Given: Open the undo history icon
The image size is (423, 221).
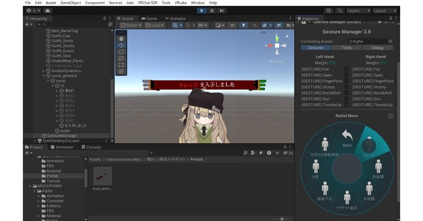Looking at the screenshot, I should tap(328, 11).
